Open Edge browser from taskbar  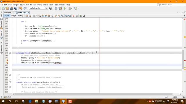tap(30, 101)
